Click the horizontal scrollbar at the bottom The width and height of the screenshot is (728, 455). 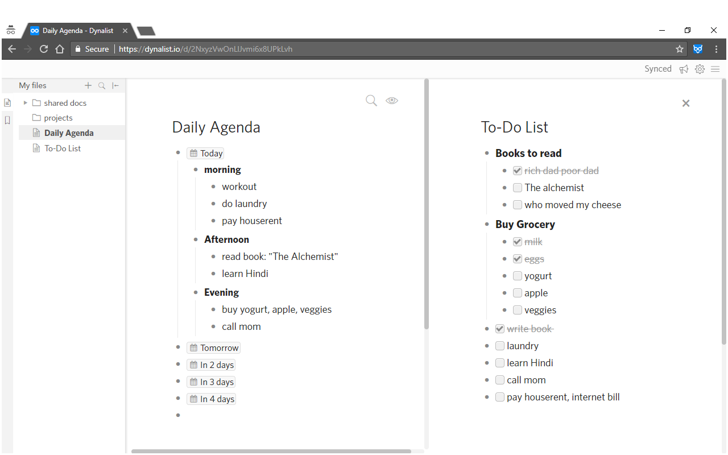pyautogui.click(x=271, y=452)
